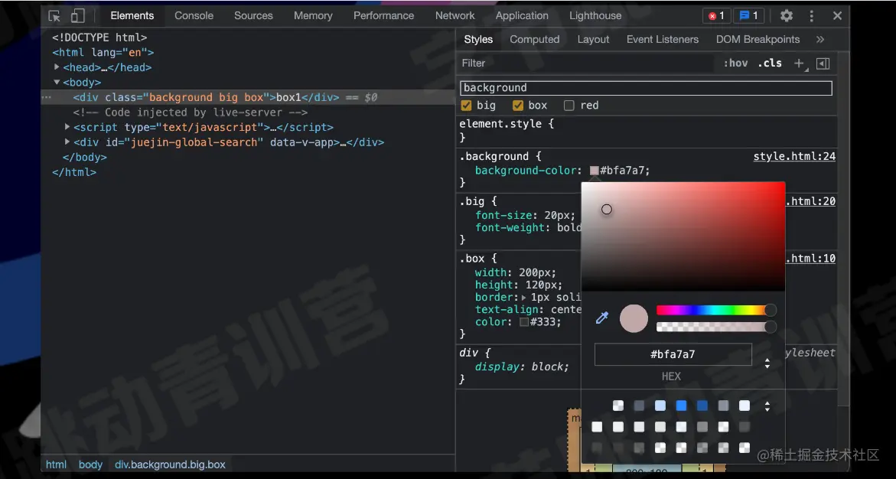Click the display: block declaration
Screen dimensions: 896x479
522,367
